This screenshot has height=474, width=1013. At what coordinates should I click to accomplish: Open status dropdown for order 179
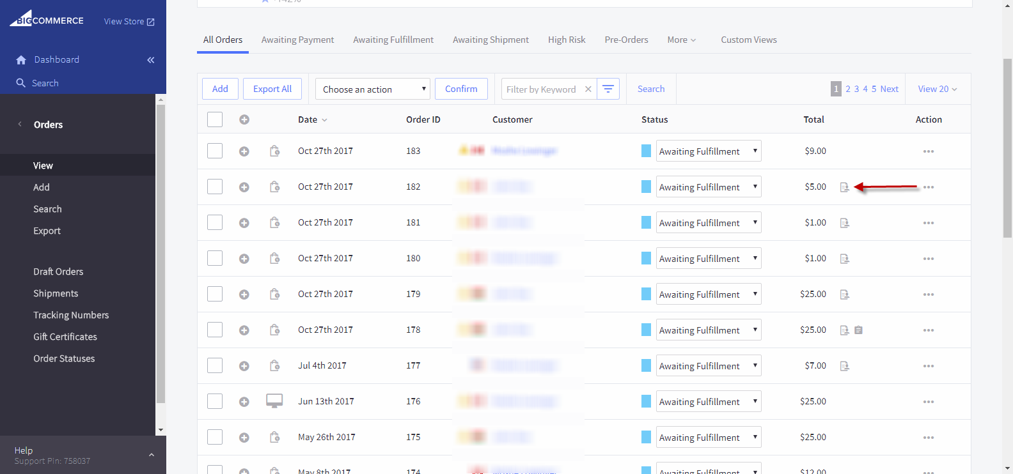tap(709, 294)
